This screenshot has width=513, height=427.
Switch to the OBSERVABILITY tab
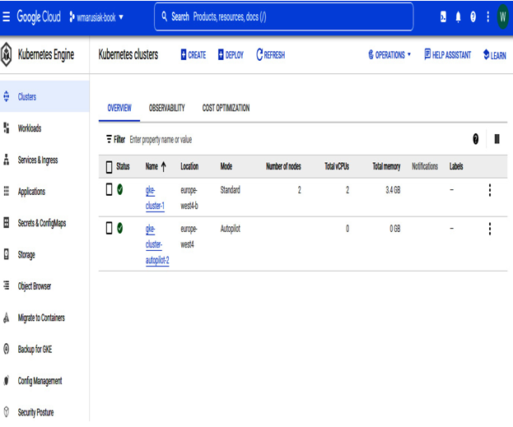click(x=167, y=108)
